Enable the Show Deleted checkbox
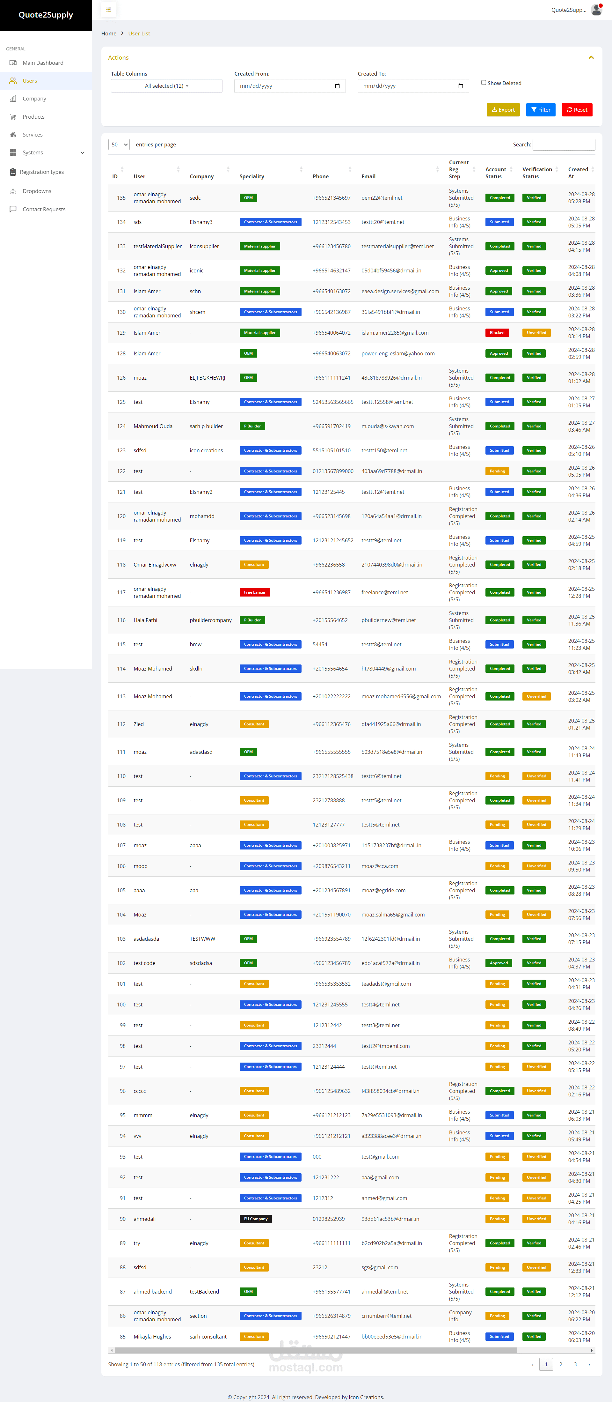 (x=484, y=83)
